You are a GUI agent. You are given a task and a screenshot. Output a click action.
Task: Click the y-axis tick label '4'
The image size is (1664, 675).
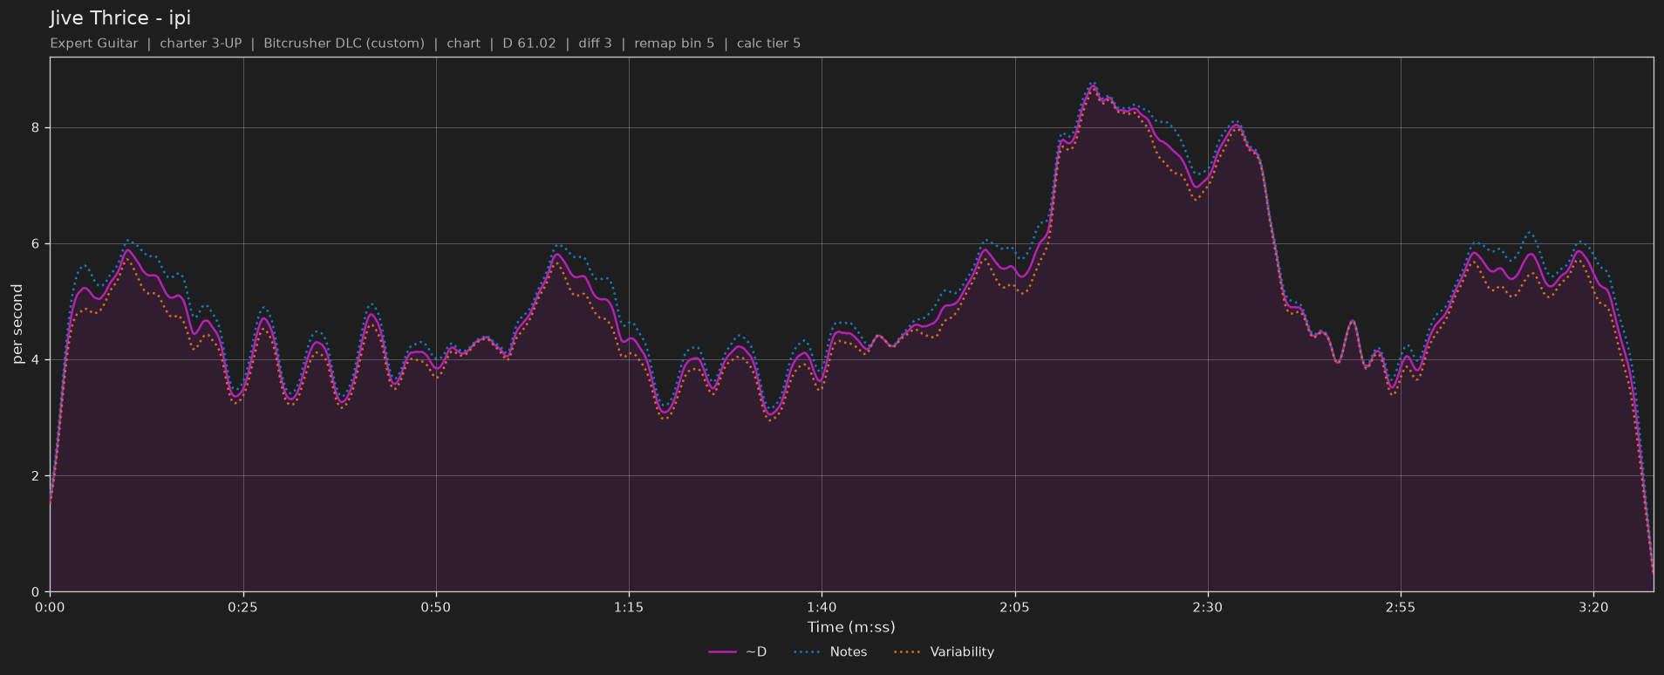[x=36, y=359]
